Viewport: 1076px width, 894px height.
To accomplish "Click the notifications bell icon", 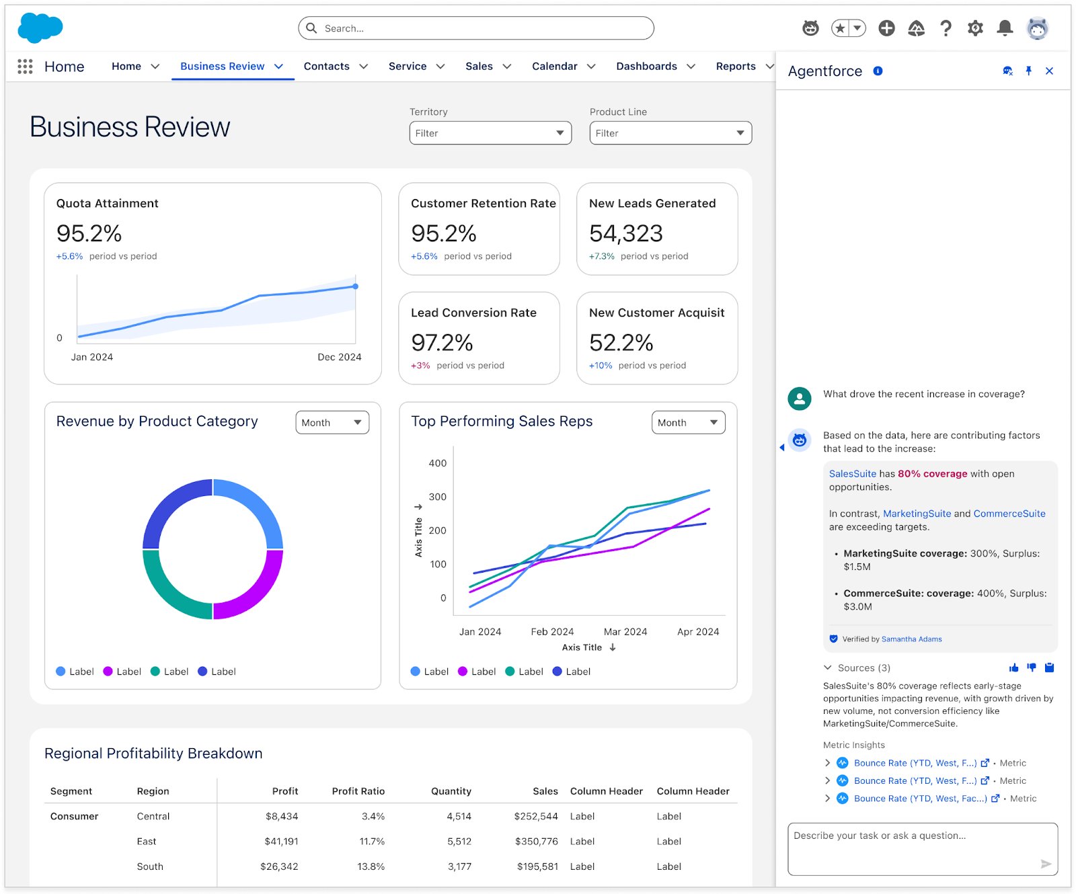I will tap(1005, 28).
